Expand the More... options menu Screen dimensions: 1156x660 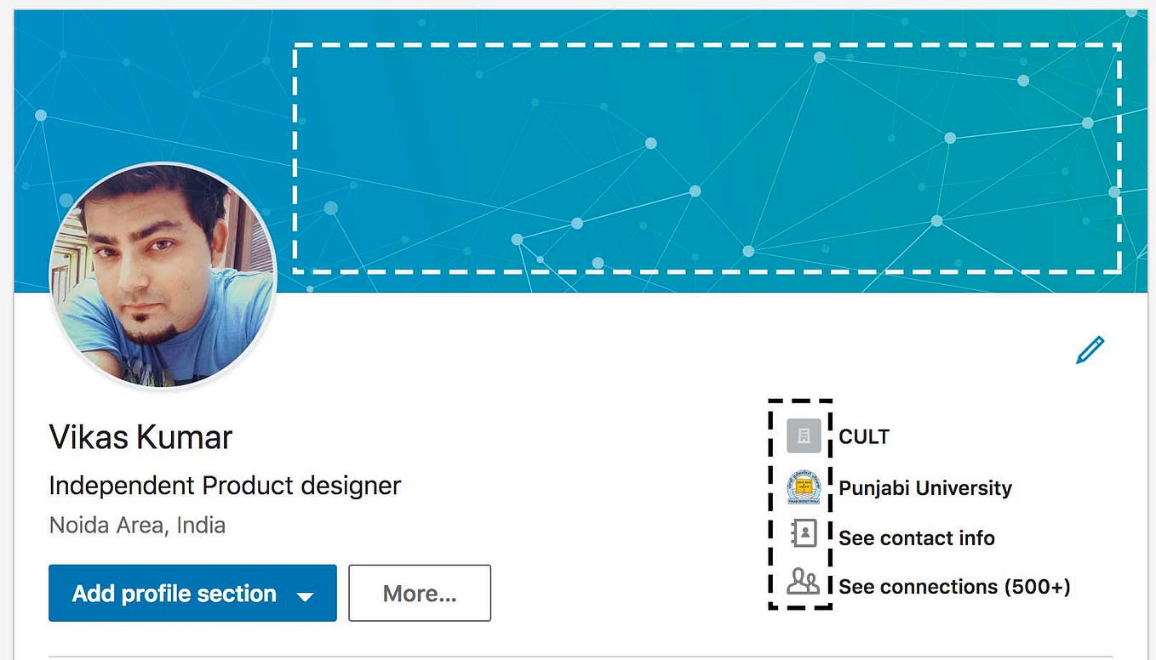(x=419, y=593)
